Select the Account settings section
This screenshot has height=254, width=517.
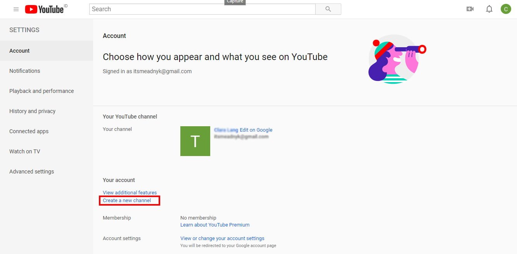coord(19,51)
